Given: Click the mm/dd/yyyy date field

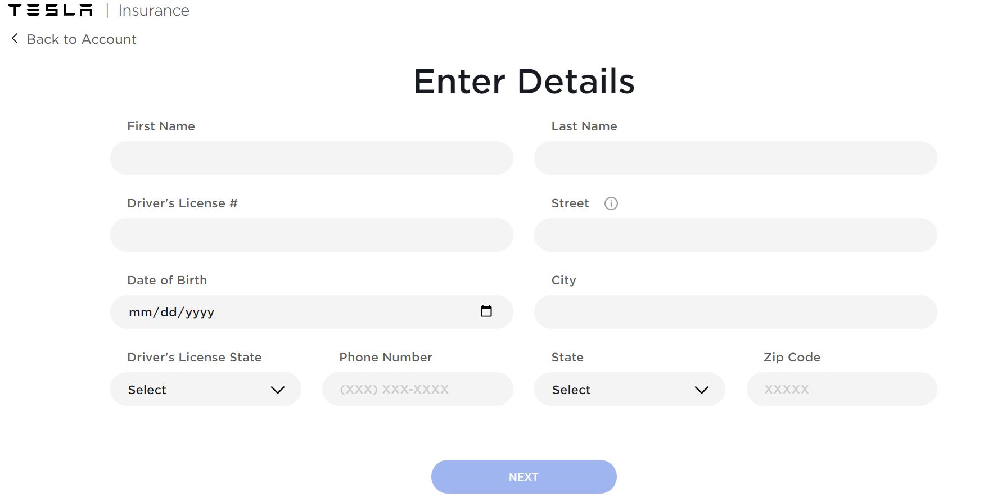Looking at the screenshot, I should point(312,312).
